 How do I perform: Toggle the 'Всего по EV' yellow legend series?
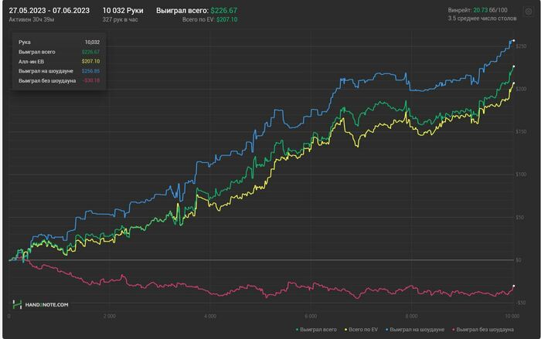pos(361,330)
